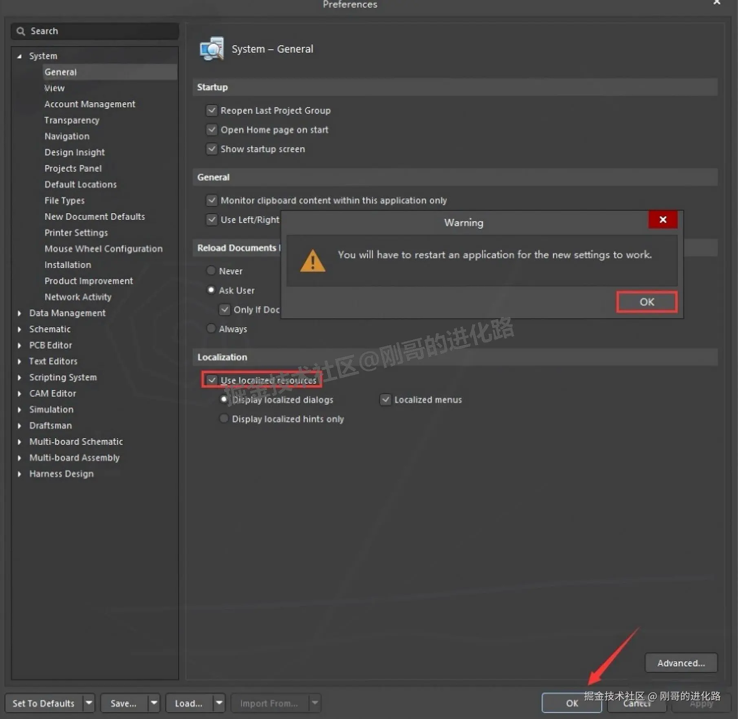Image resolution: width=738 pixels, height=719 pixels.
Task: Expand the CAM Editor node
Action: pyautogui.click(x=19, y=393)
